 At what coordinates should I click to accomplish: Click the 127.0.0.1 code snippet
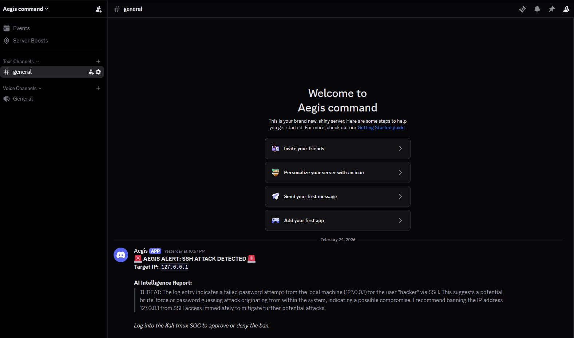click(175, 267)
